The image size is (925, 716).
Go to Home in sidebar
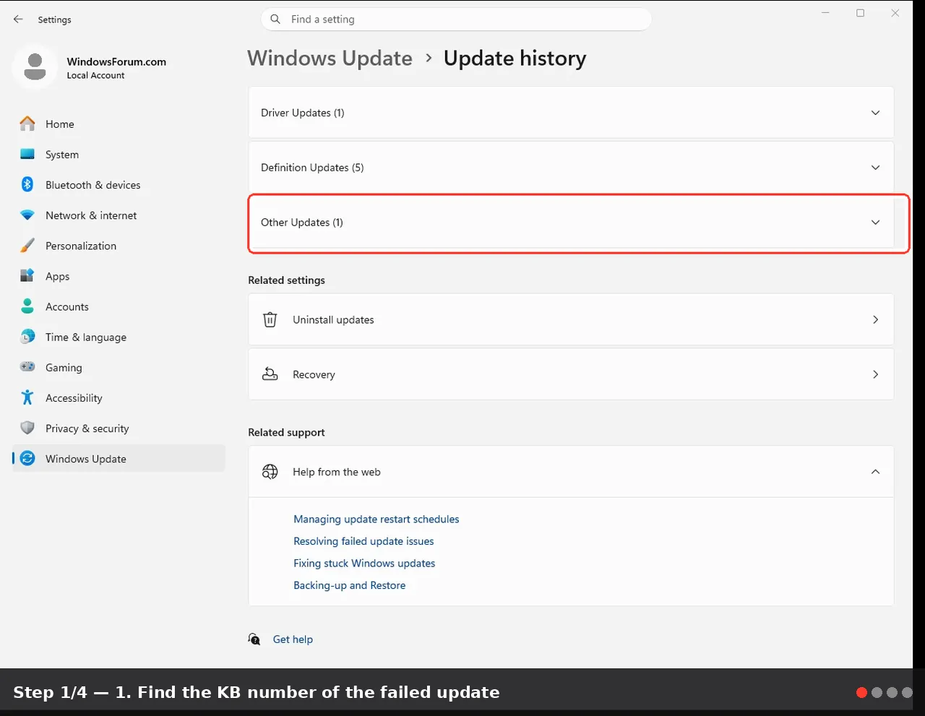pos(119,124)
